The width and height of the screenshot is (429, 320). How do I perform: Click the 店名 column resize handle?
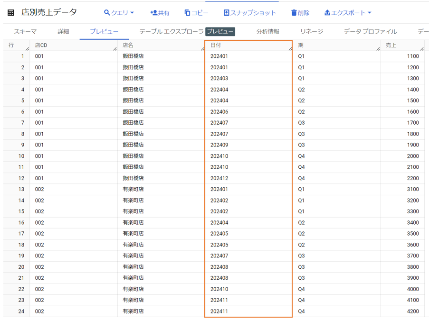pos(203,49)
